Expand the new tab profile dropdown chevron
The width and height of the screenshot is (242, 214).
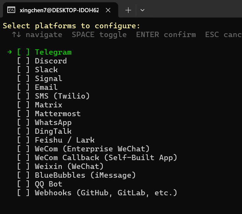[x=142, y=10]
